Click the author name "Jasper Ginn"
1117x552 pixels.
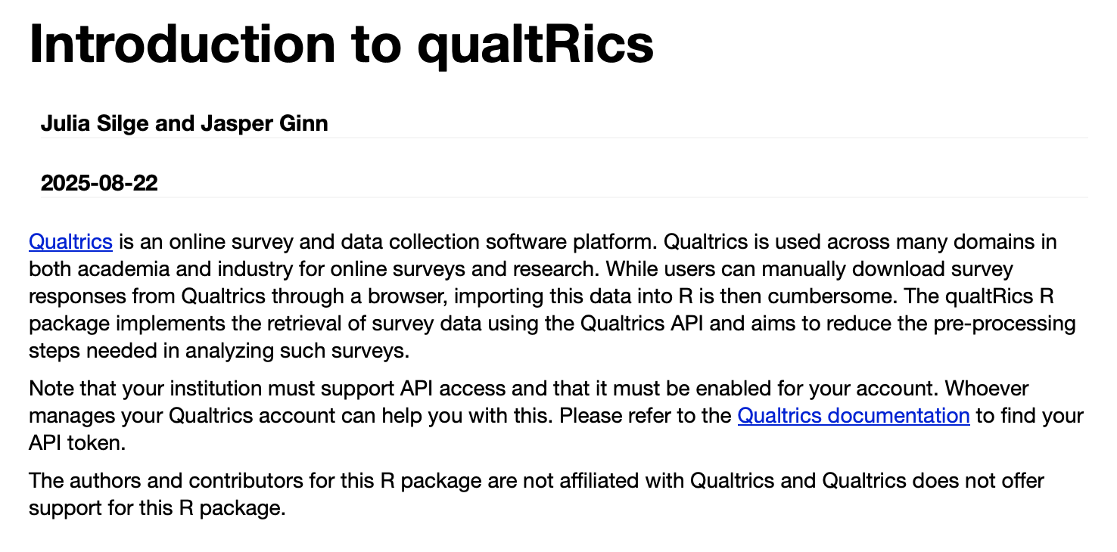coord(263,123)
